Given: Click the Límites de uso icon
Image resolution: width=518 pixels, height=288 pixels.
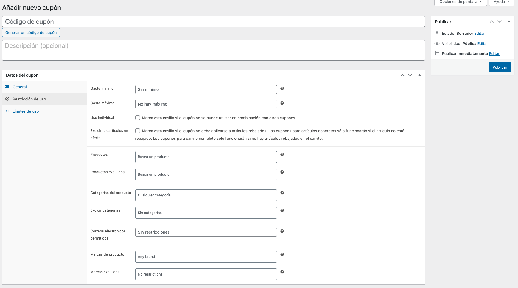Looking at the screenshot, I should click(7, 111).
